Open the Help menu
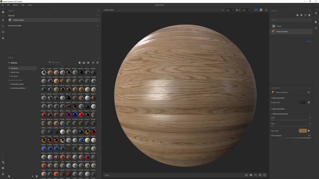Image resolution: width=319 pixels, height=179 pixels. (23, 5)
